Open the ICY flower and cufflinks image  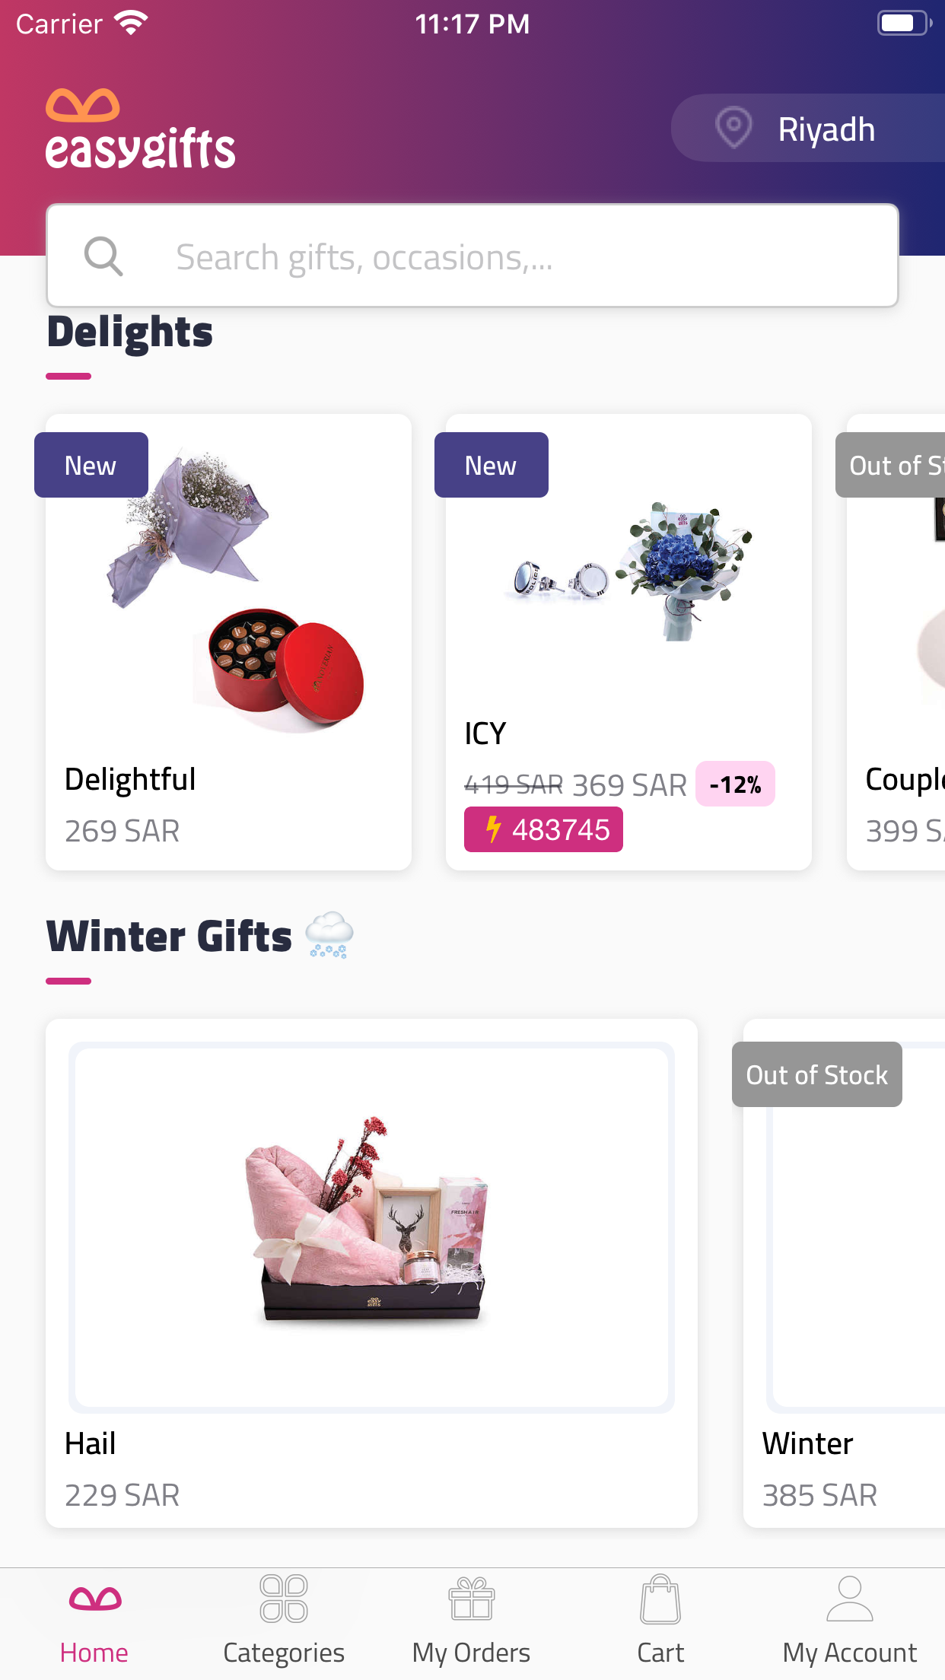pos(628,571)
